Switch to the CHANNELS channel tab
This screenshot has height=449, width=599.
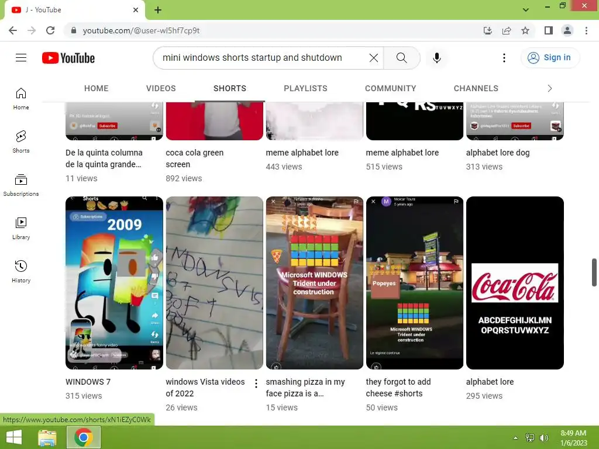[x=476, y=88]
